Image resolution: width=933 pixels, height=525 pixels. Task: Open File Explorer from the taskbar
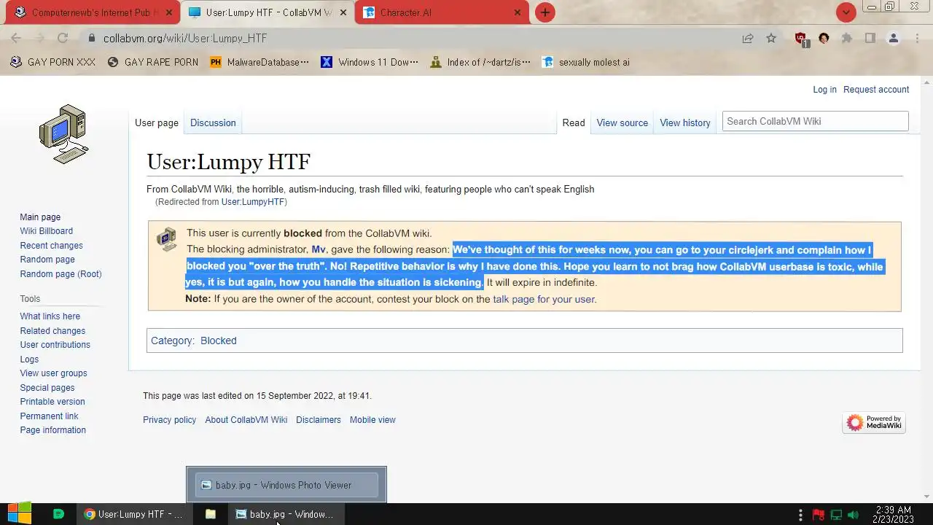211,514
